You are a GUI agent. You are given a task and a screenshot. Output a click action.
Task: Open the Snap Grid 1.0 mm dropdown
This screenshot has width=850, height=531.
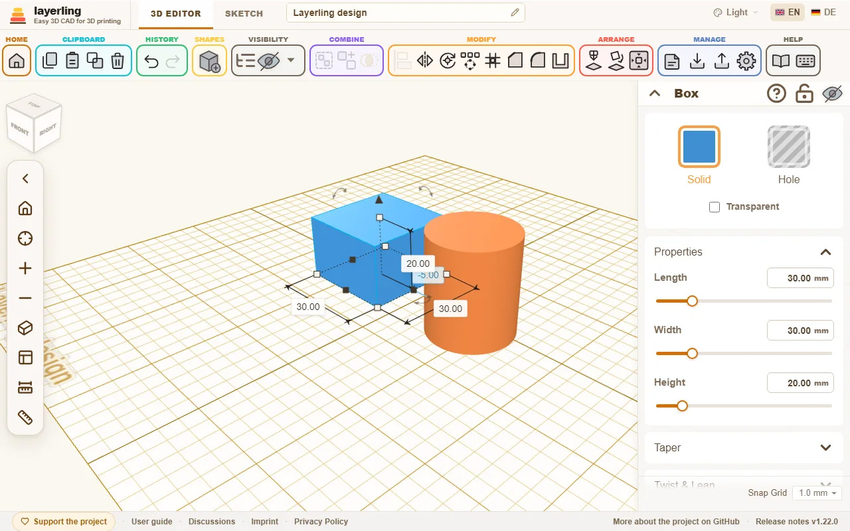[817, 493]
